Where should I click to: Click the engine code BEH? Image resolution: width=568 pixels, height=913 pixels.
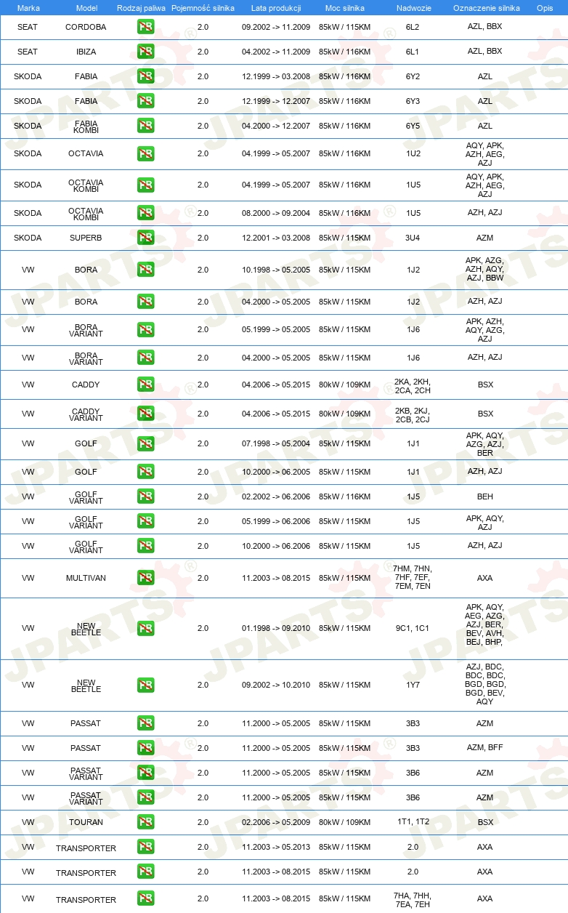pos(485,496)
